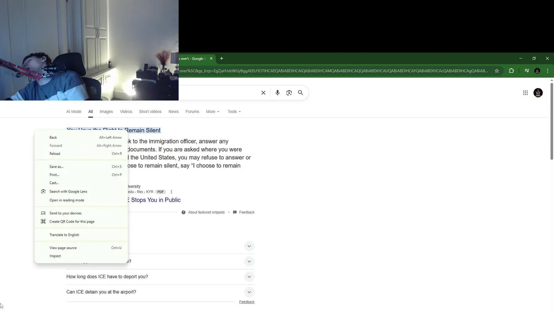Select Open in reading mode
The image size is (554, 312).
pos(81,200)
